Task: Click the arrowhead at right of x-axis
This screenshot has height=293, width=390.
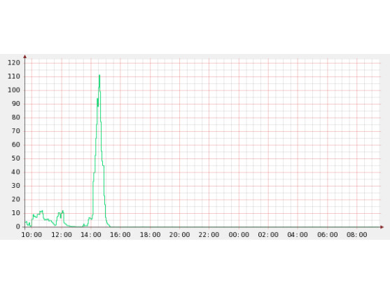Action: click(x=382, y=227)
